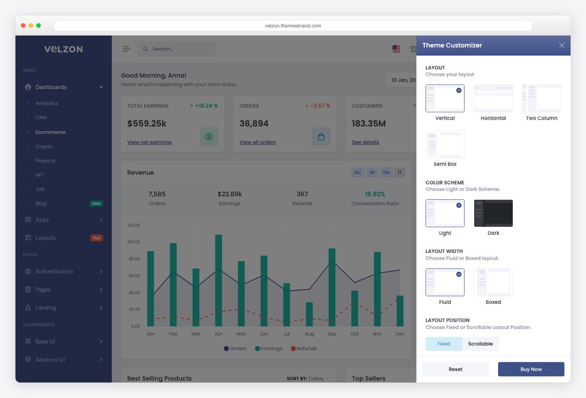Click the Layouts icon in sidebar
The height and width of the screenshot is (398, 586).
[x=28, y=238]
